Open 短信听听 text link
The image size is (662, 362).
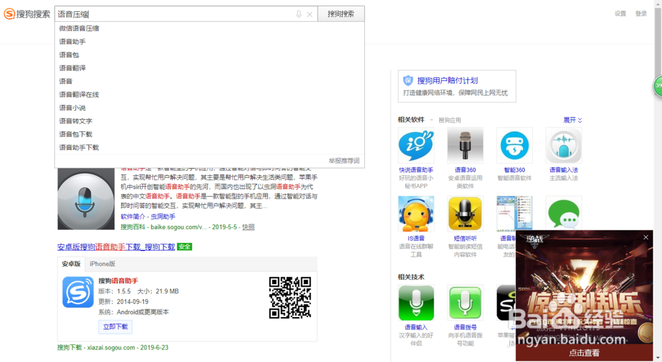point(465,238)
